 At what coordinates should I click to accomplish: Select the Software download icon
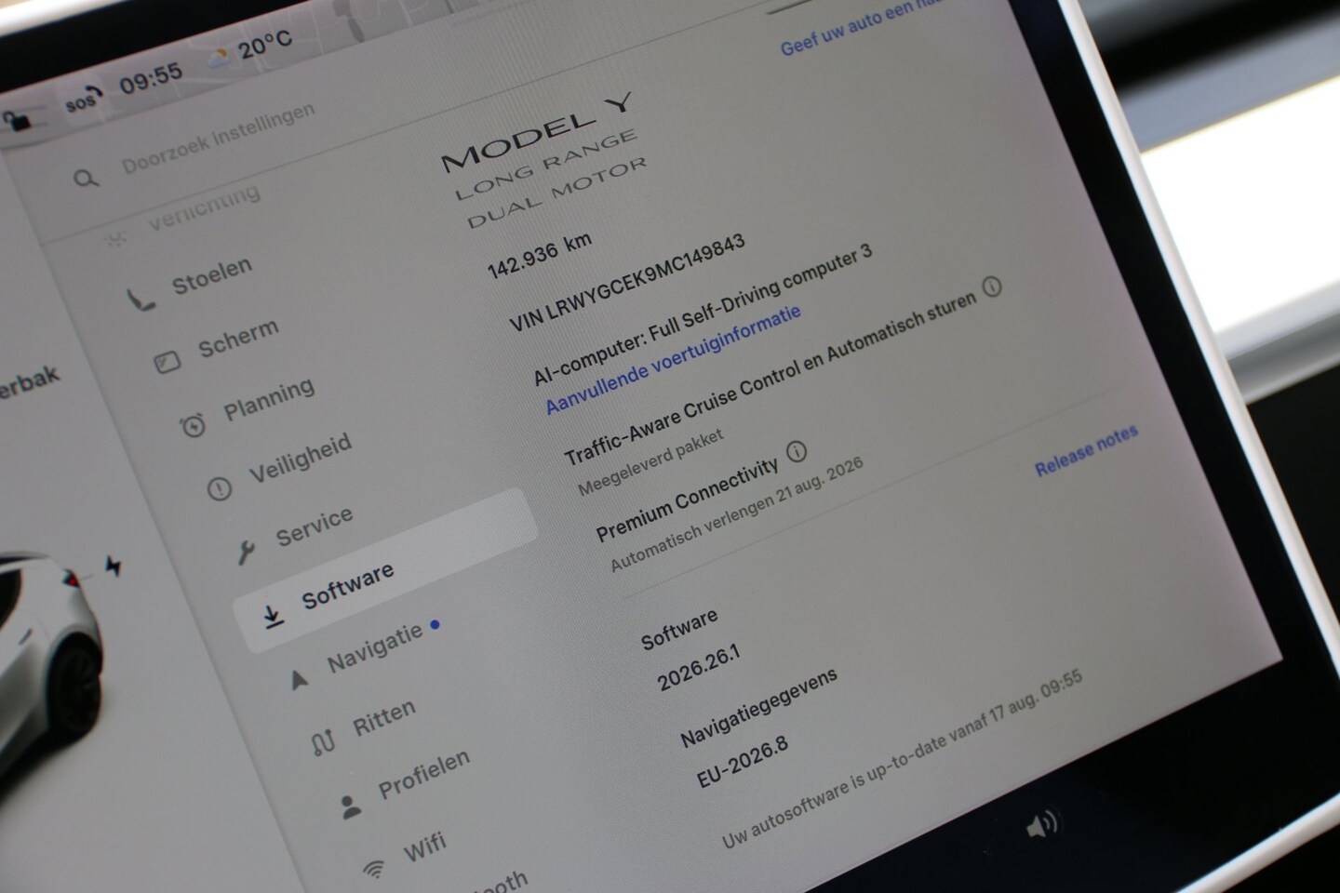click(273, 617)
